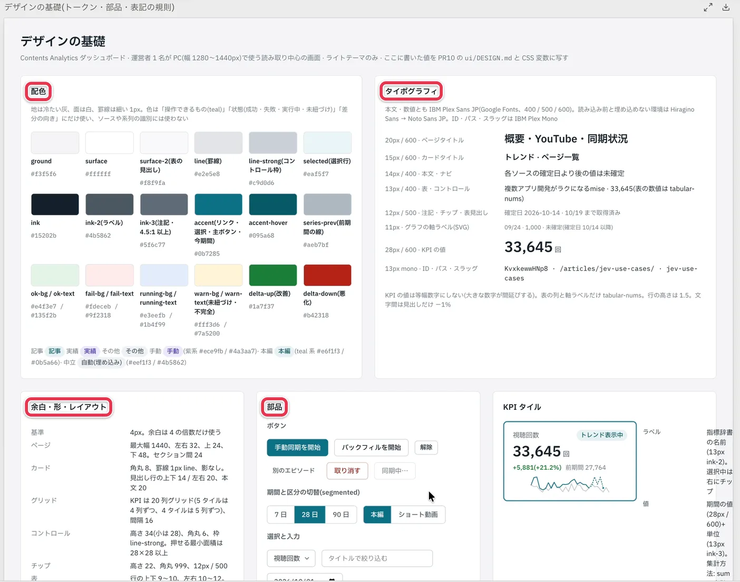This screenshot has width=740, height=582.
Task: Click the red 取り消す button
Action: click(x=347, y=470)
